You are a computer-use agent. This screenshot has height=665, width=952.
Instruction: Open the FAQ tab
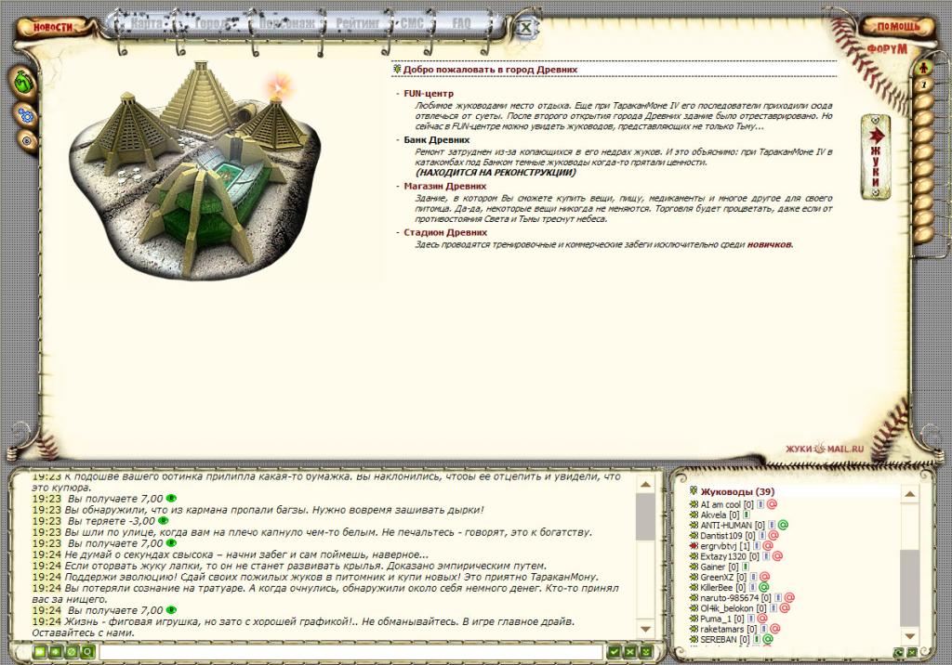461,21
